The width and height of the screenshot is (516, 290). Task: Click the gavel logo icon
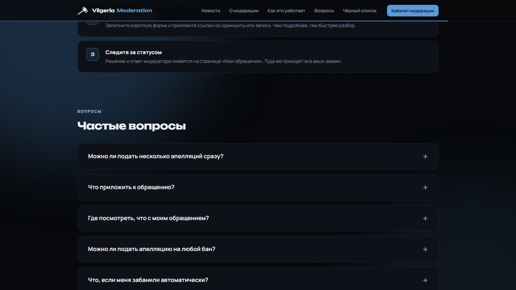tap(83, 11)
